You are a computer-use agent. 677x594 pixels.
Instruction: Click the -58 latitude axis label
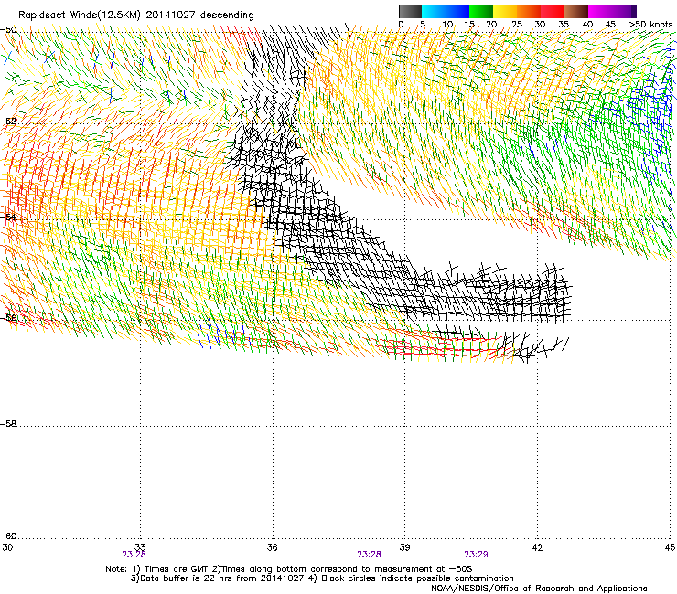tap(8, 424)
